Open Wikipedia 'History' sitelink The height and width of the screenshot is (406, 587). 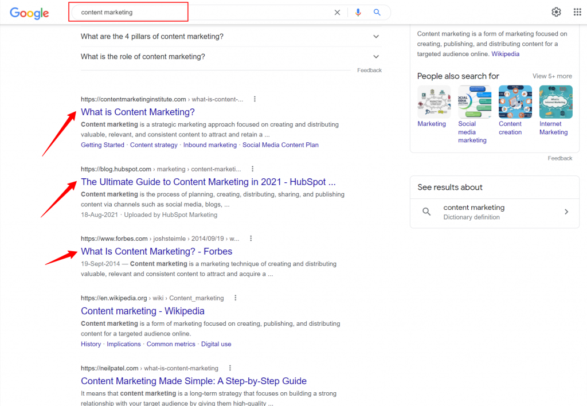tap(91, 344)
